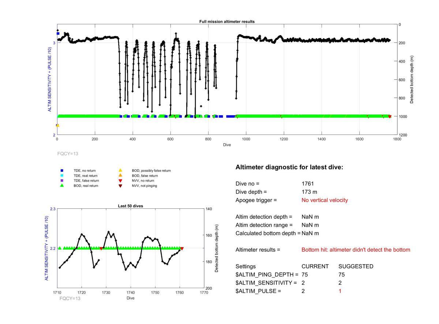
Task: Click the '$ALTIM_PULSE =' setting name
Action: pyautogui.click(x=258, y=291)
